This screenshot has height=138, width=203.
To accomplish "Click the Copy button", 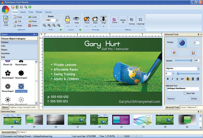I will point(18,17).
